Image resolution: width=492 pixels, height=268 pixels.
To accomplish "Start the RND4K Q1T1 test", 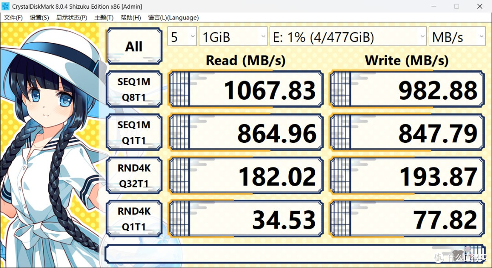I will [x=134, y=219].
